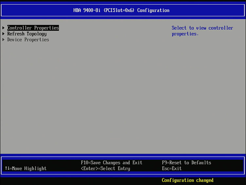Click the arrow beside Refresh Topology
246x185 pixels.
coord(4,34)
